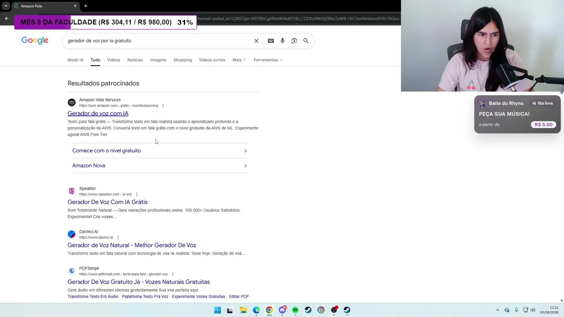Click the streamer webcam feed
This screenshot has height=317, width=564.
pyautogui.click(x=482, y=46)
